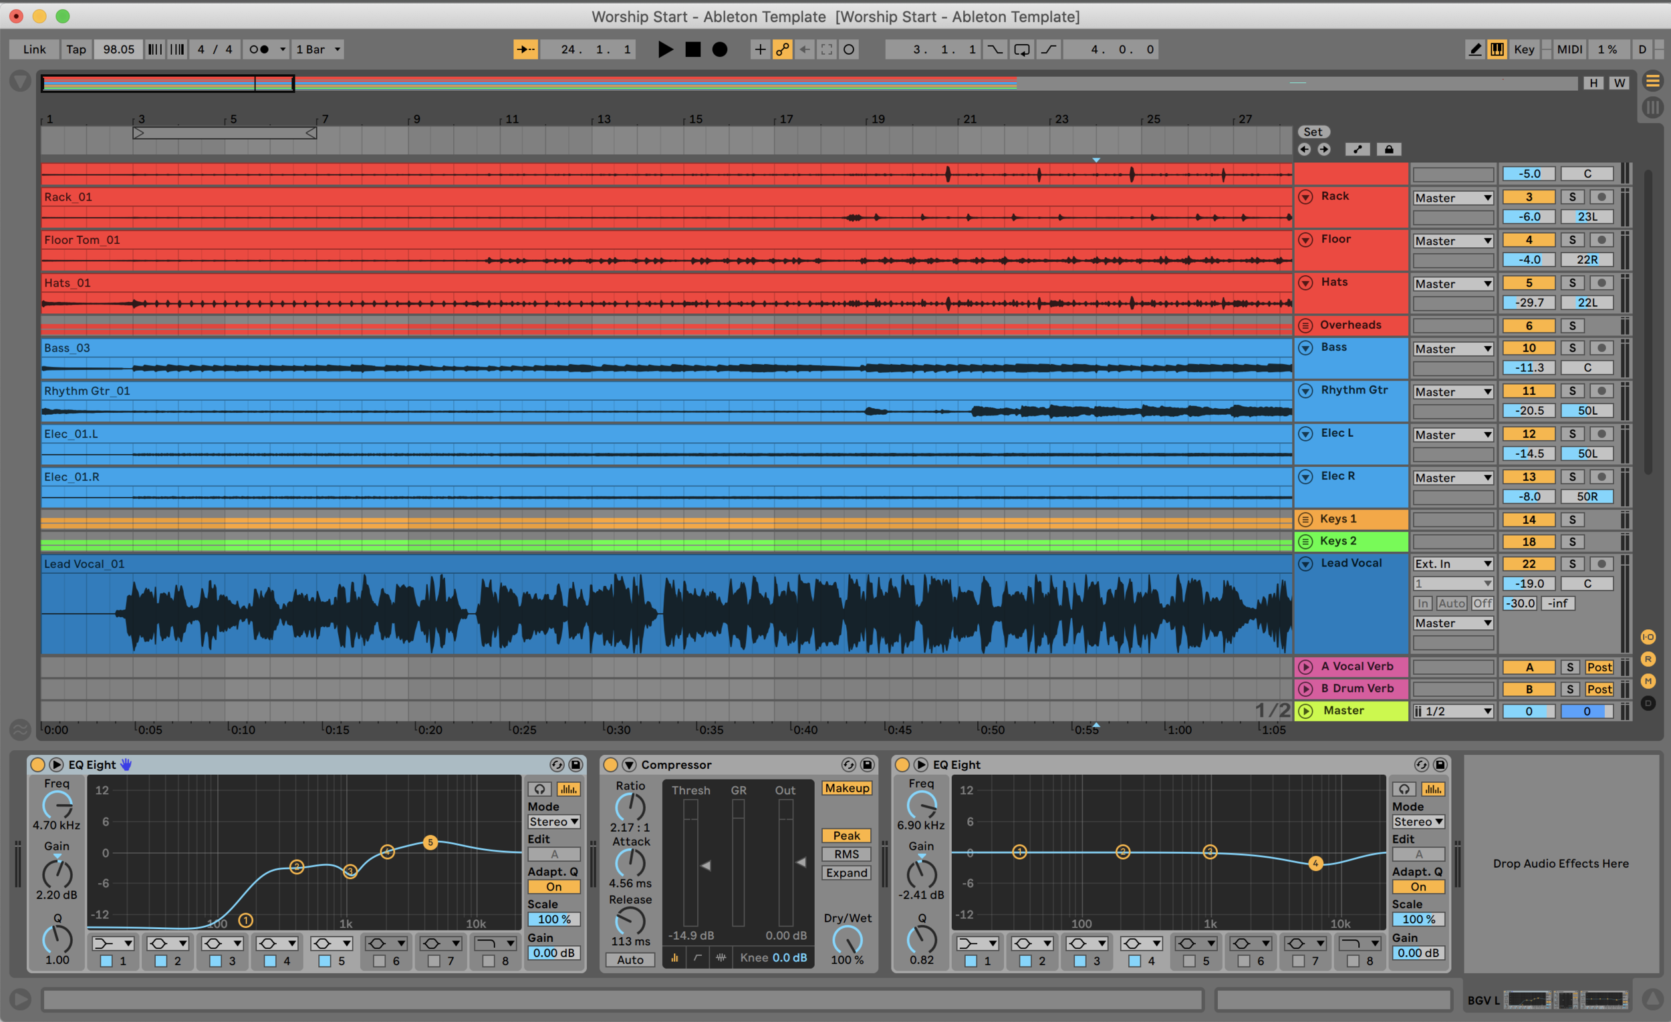Toggle Adapt. Q On in the first EQ Eight
The image size is (1671, 1022).
[x=554, y=887]
